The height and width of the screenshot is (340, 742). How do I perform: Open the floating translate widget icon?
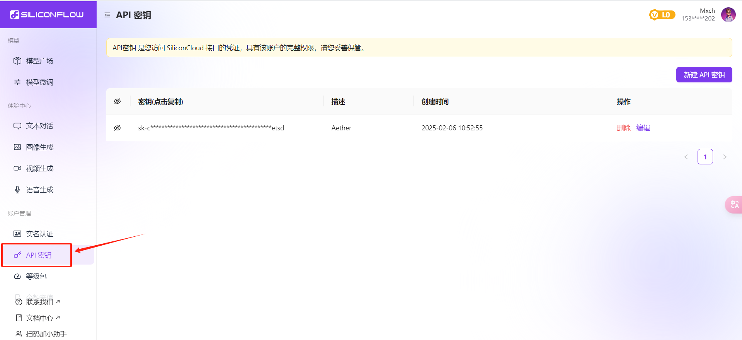click(734, 205)
